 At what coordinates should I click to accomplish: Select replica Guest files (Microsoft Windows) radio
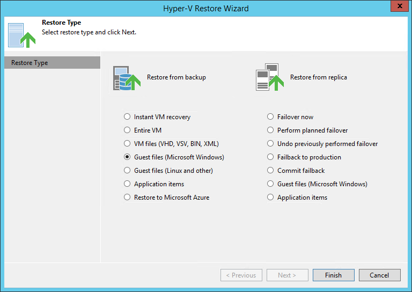(270, 184)
